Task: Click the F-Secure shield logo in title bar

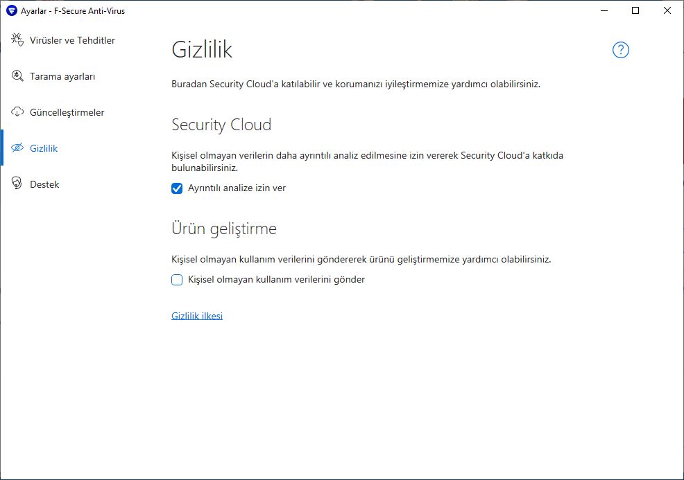Action: tap(12, 11)
